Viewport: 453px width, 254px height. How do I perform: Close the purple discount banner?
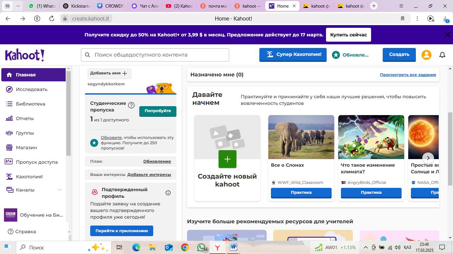447,35
